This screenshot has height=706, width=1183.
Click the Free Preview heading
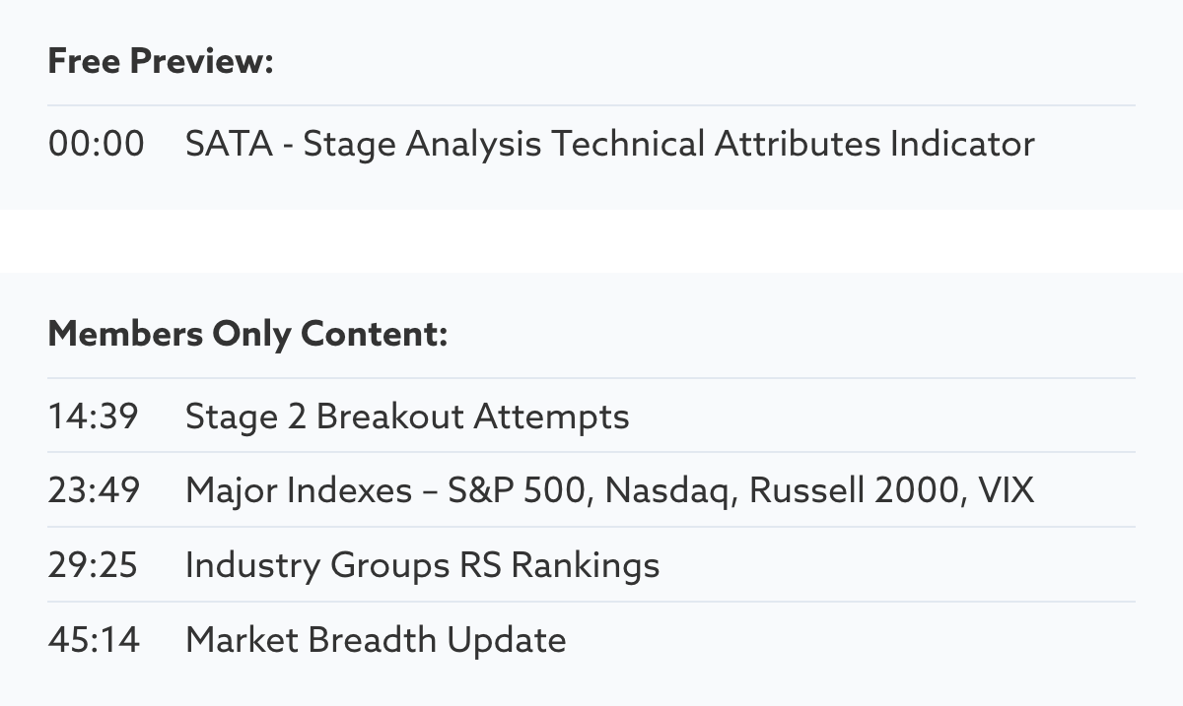click(x=161, y=61)
